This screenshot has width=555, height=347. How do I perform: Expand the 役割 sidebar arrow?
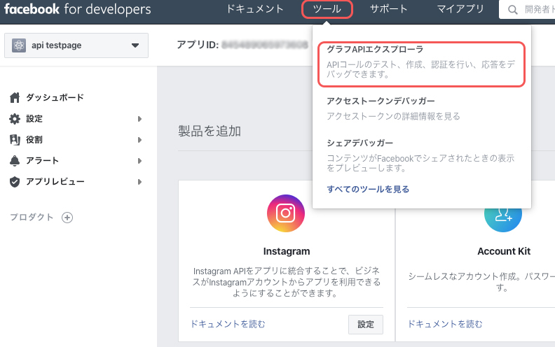pos(140,140)
